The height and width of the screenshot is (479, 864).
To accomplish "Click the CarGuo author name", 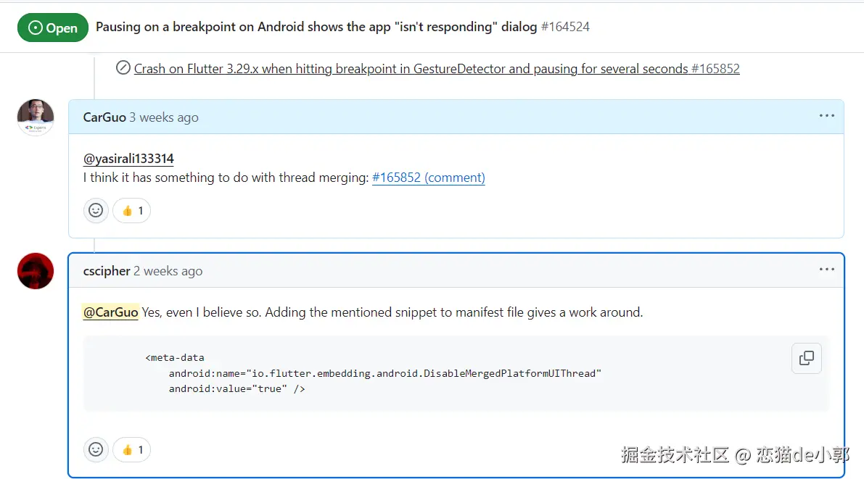I will tap(104, 117).
